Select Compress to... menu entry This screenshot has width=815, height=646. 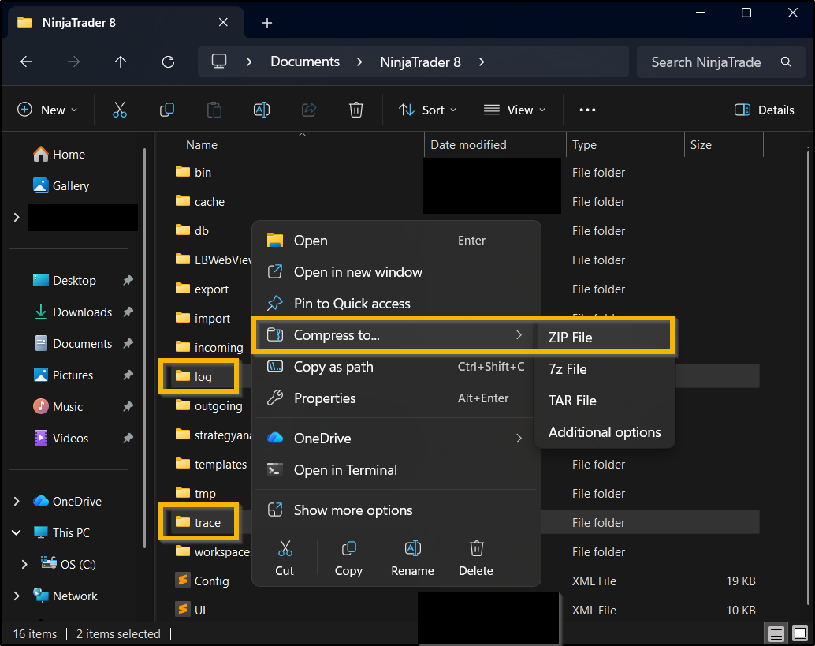tap(396, 335)
